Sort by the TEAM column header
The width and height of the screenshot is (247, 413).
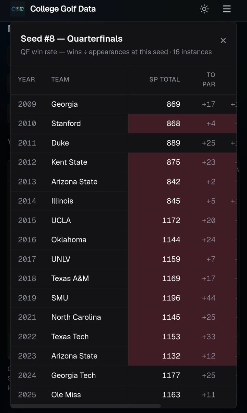point(60,80)
